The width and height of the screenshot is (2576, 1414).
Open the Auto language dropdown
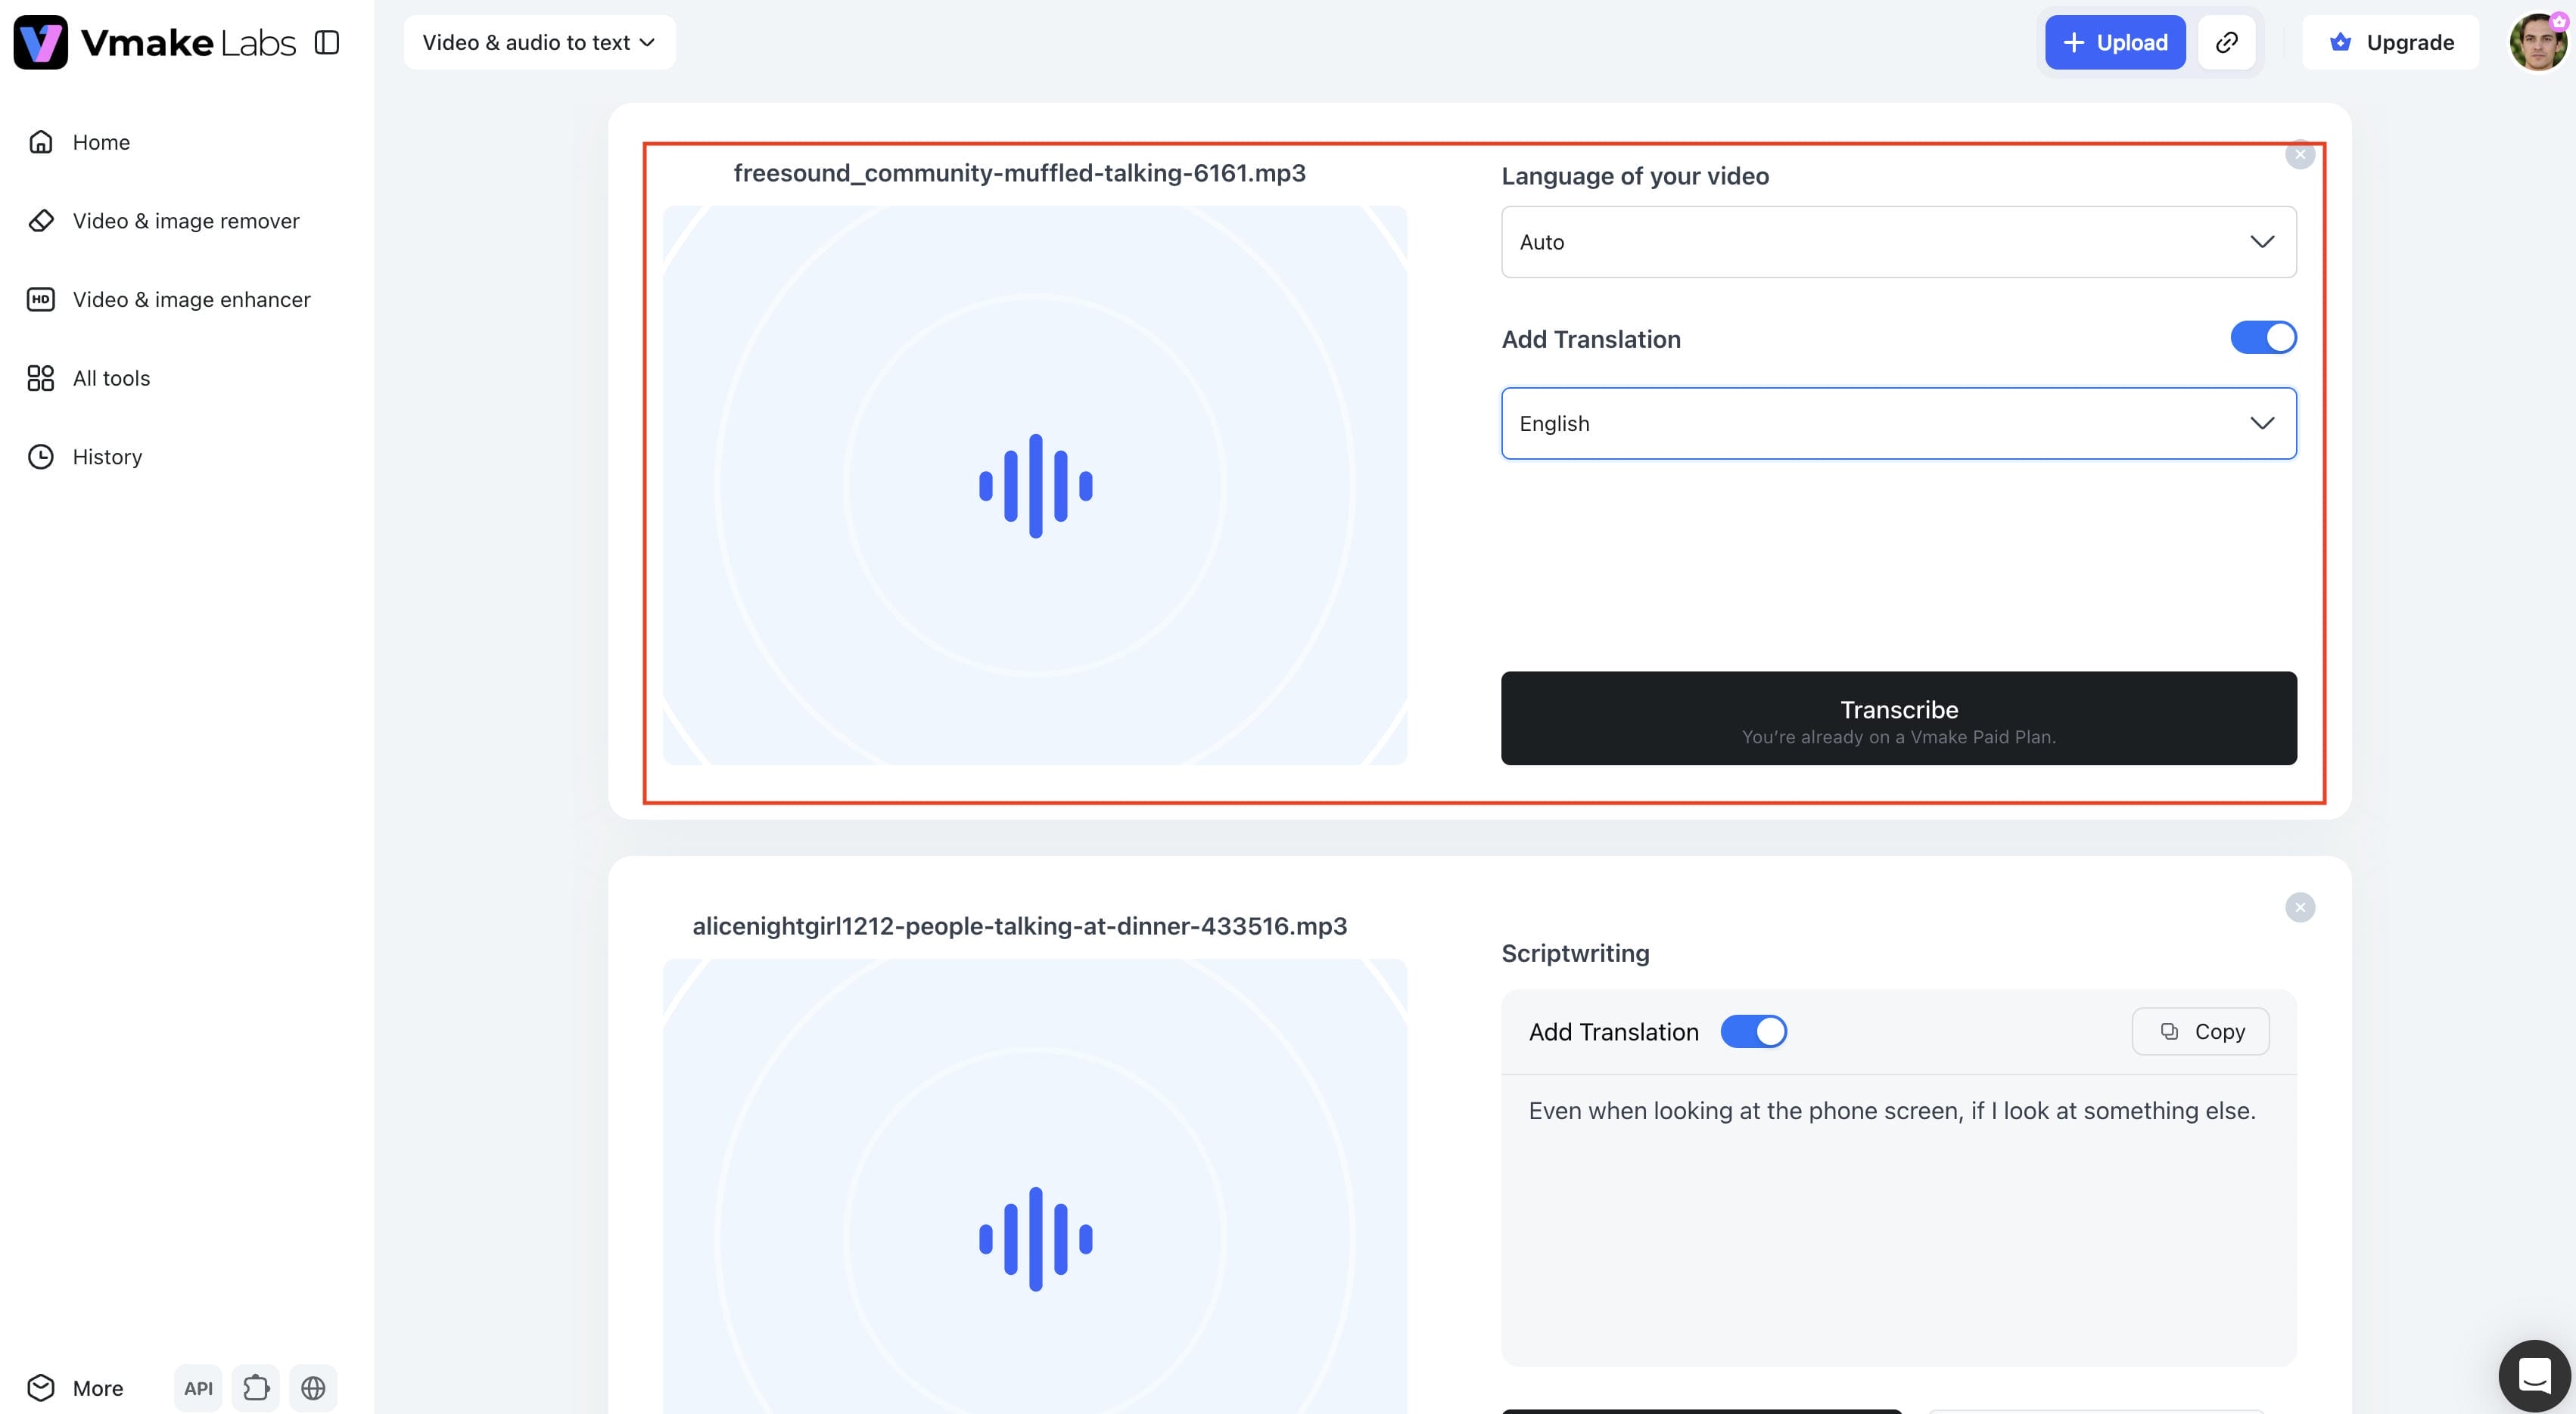[x=1898, y=242]
